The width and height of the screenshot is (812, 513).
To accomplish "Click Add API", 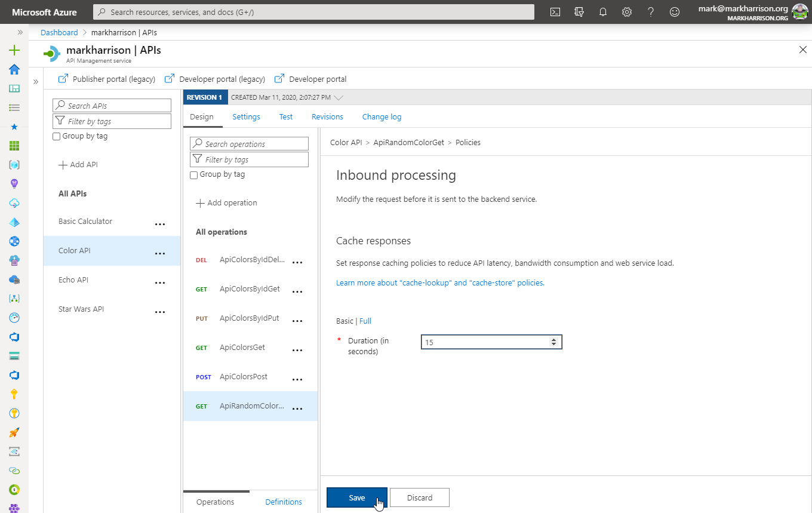I will pyautogui.click(x=78, y=164).
